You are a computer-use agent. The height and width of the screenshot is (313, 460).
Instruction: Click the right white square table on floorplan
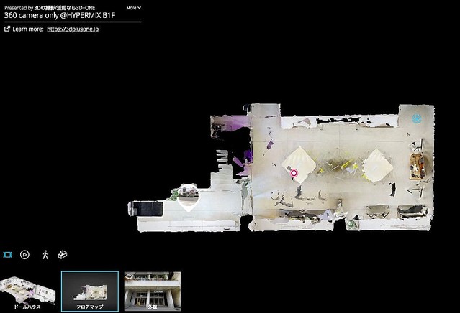378,164
